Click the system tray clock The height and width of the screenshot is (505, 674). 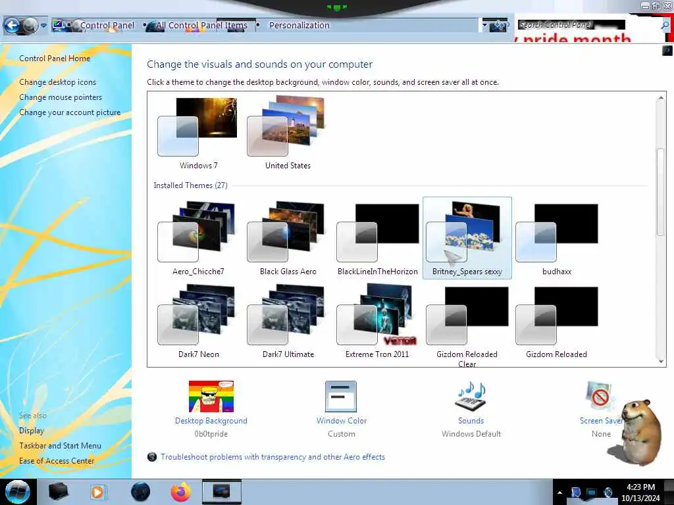(x=640, y=493)
